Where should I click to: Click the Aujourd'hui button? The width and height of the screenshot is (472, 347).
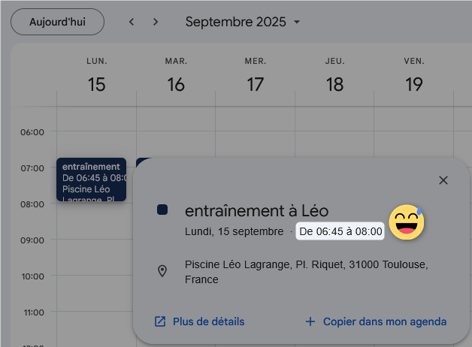[57, 22]
